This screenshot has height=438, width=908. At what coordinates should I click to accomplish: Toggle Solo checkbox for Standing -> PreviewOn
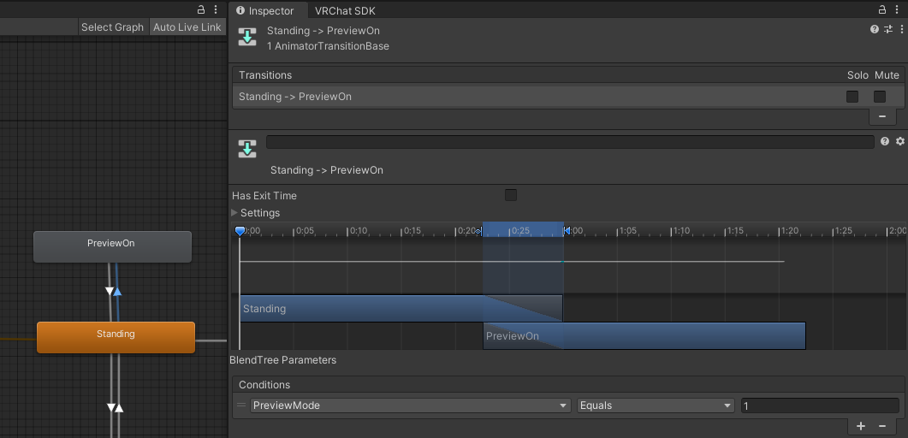(852, 96)
